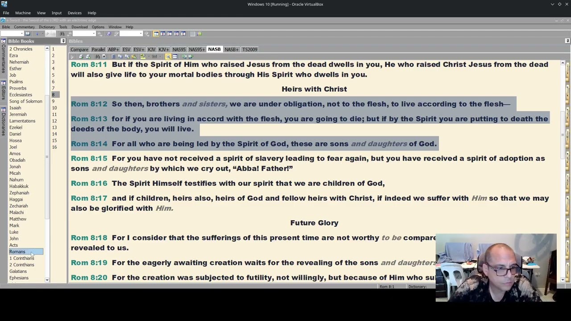The height and width of the screenshot is (321, 571).
Task: Open the first dropdown in main toolbar
Action: click(x=22, y=33)
